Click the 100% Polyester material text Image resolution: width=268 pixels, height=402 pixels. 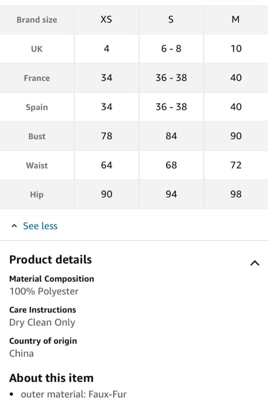(x=44, y=291)
